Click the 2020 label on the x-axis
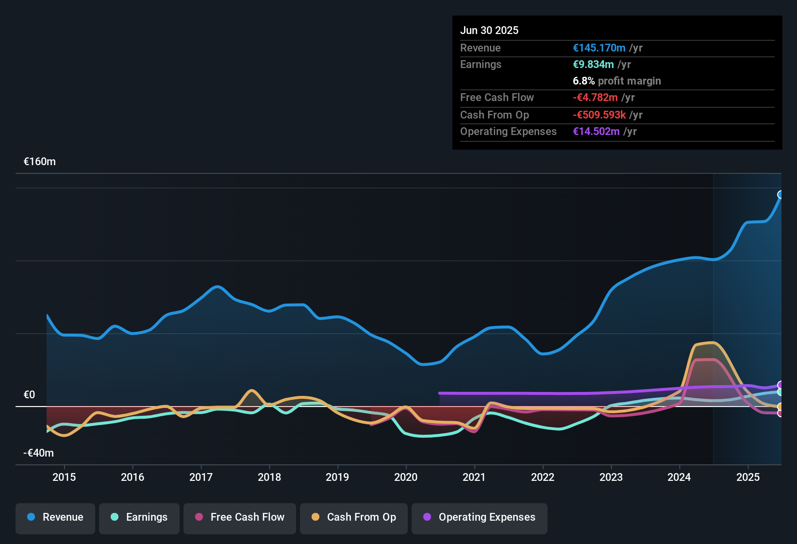797x544 pixels. tap(406, 477)
